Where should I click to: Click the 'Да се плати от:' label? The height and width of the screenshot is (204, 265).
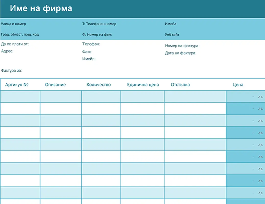15,44
